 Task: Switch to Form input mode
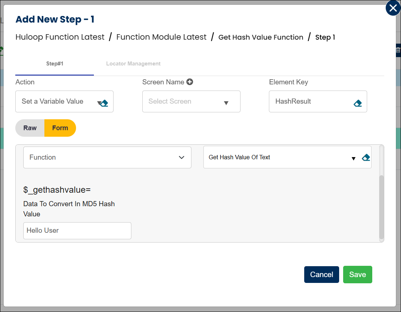coord(60,128)
